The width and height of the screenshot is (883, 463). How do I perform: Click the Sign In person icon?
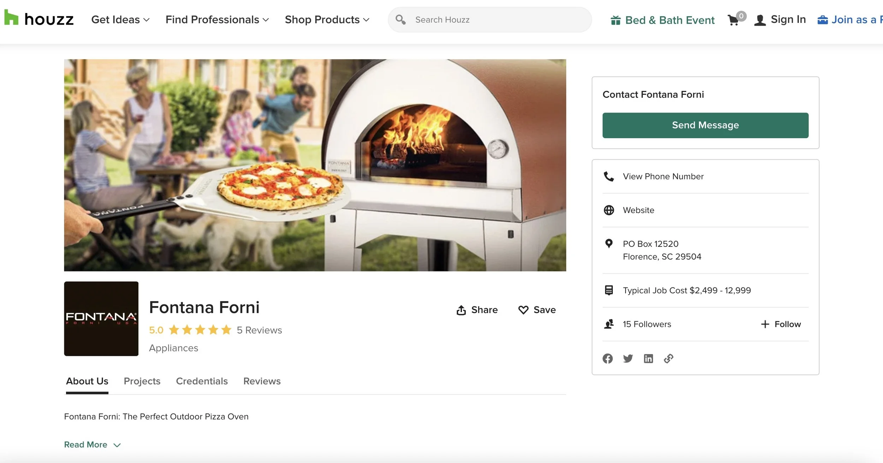[760, 20]
